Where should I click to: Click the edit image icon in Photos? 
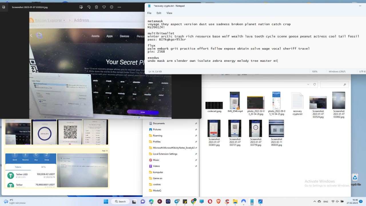pyautogui.click(x=81, y=7)
